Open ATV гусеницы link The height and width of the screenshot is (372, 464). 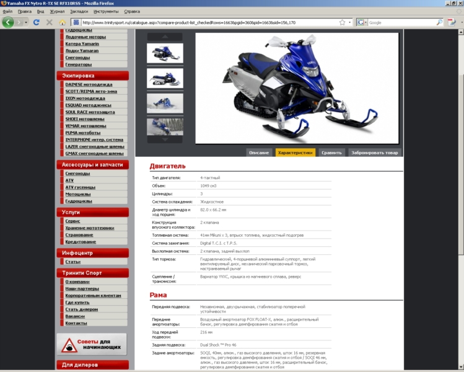(80, 187)
